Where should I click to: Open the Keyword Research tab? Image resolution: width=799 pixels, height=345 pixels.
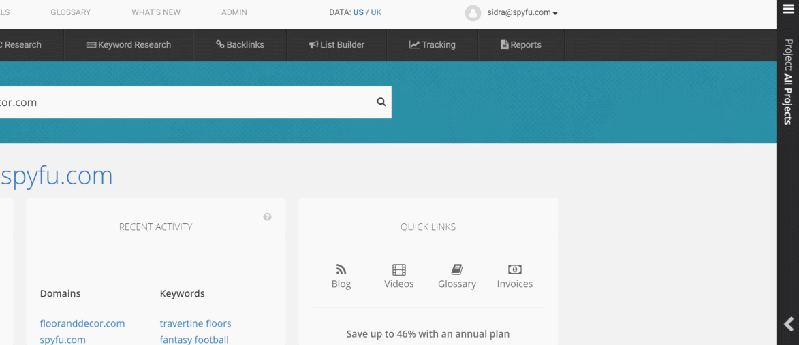pyautogui.click(x=129, y=45)
